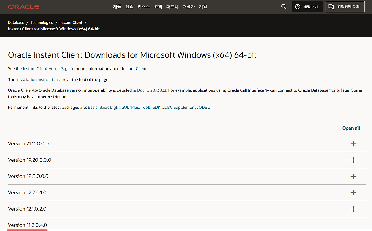Click the Version 12.2.0.1.0 heading text
The image size is (372, 231).
tap(27, 192)
